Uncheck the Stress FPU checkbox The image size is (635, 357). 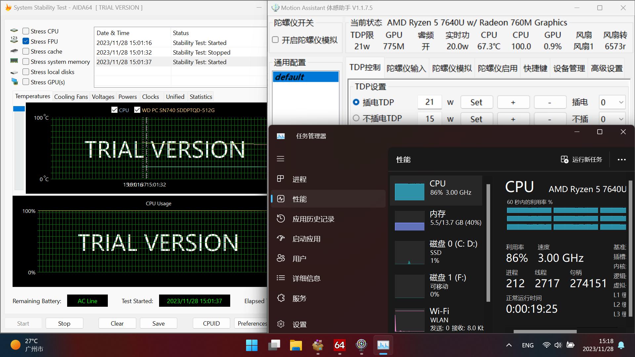click(x=26, y=41)
